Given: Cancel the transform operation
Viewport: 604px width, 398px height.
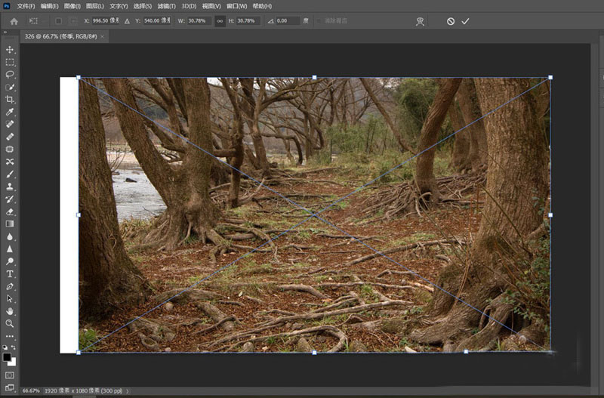Looking at the screenshot, I should 451,21.
